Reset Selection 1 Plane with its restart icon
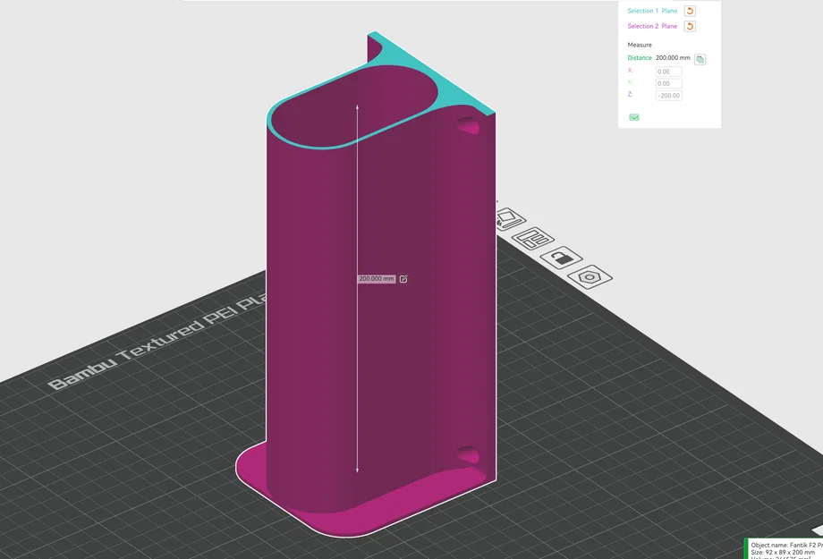823x559 pixels. [690, 11]
